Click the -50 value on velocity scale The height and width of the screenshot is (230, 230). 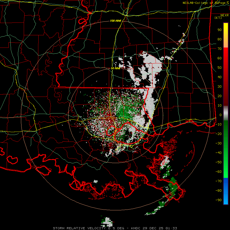tap(218, 162)
